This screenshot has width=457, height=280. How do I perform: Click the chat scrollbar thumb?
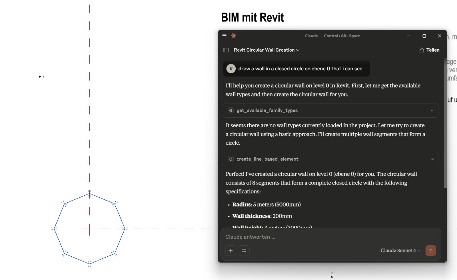point(445,122)
